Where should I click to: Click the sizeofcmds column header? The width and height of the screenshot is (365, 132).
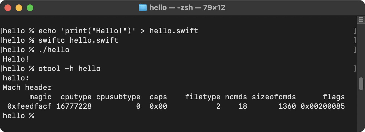click(x=274, y=97)
